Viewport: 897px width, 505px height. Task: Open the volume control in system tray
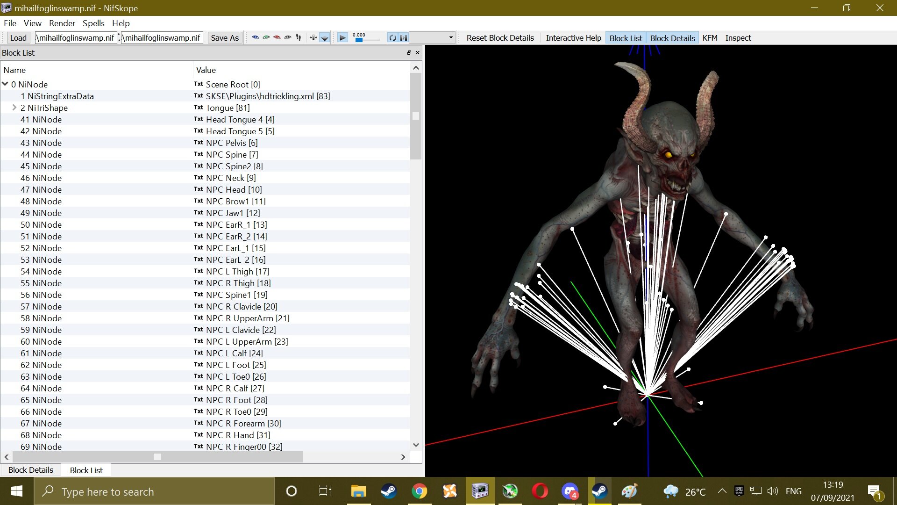[773, 491]
